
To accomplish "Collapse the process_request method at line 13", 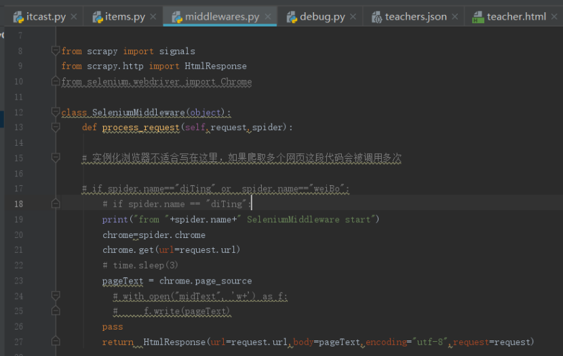I will pos(56,127).
